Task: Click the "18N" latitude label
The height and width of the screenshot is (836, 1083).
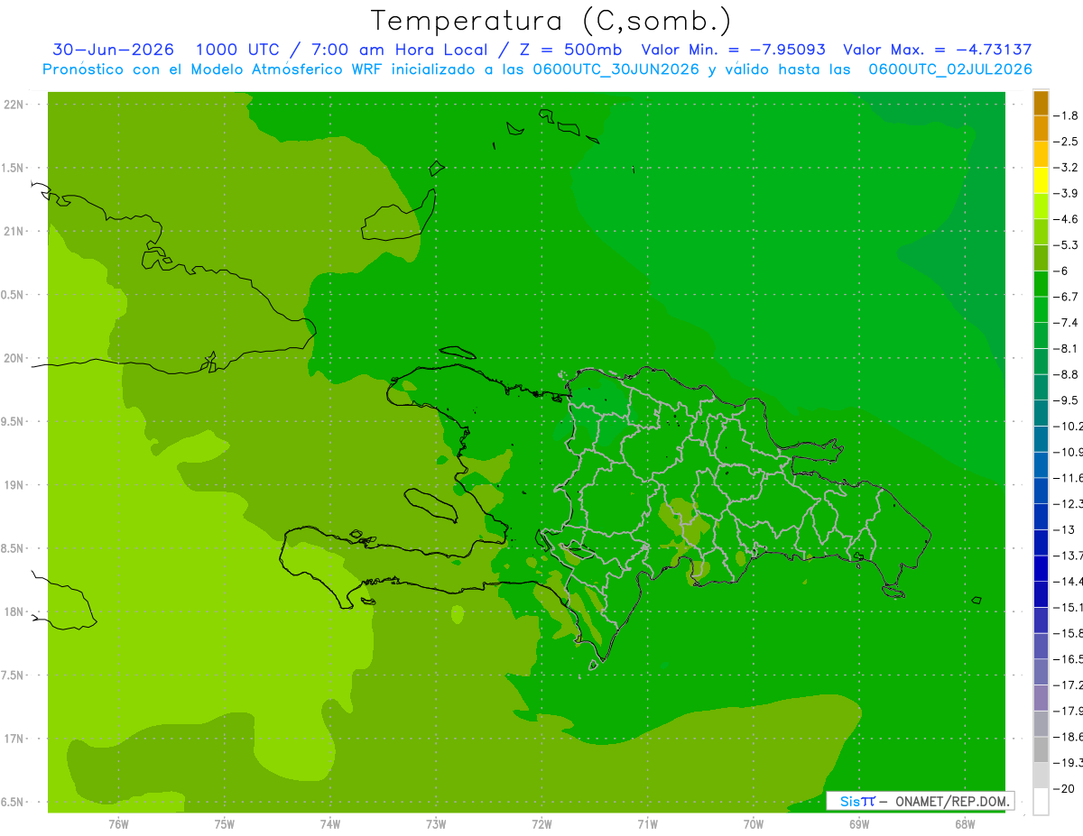Action: click(x=14, y=611)
